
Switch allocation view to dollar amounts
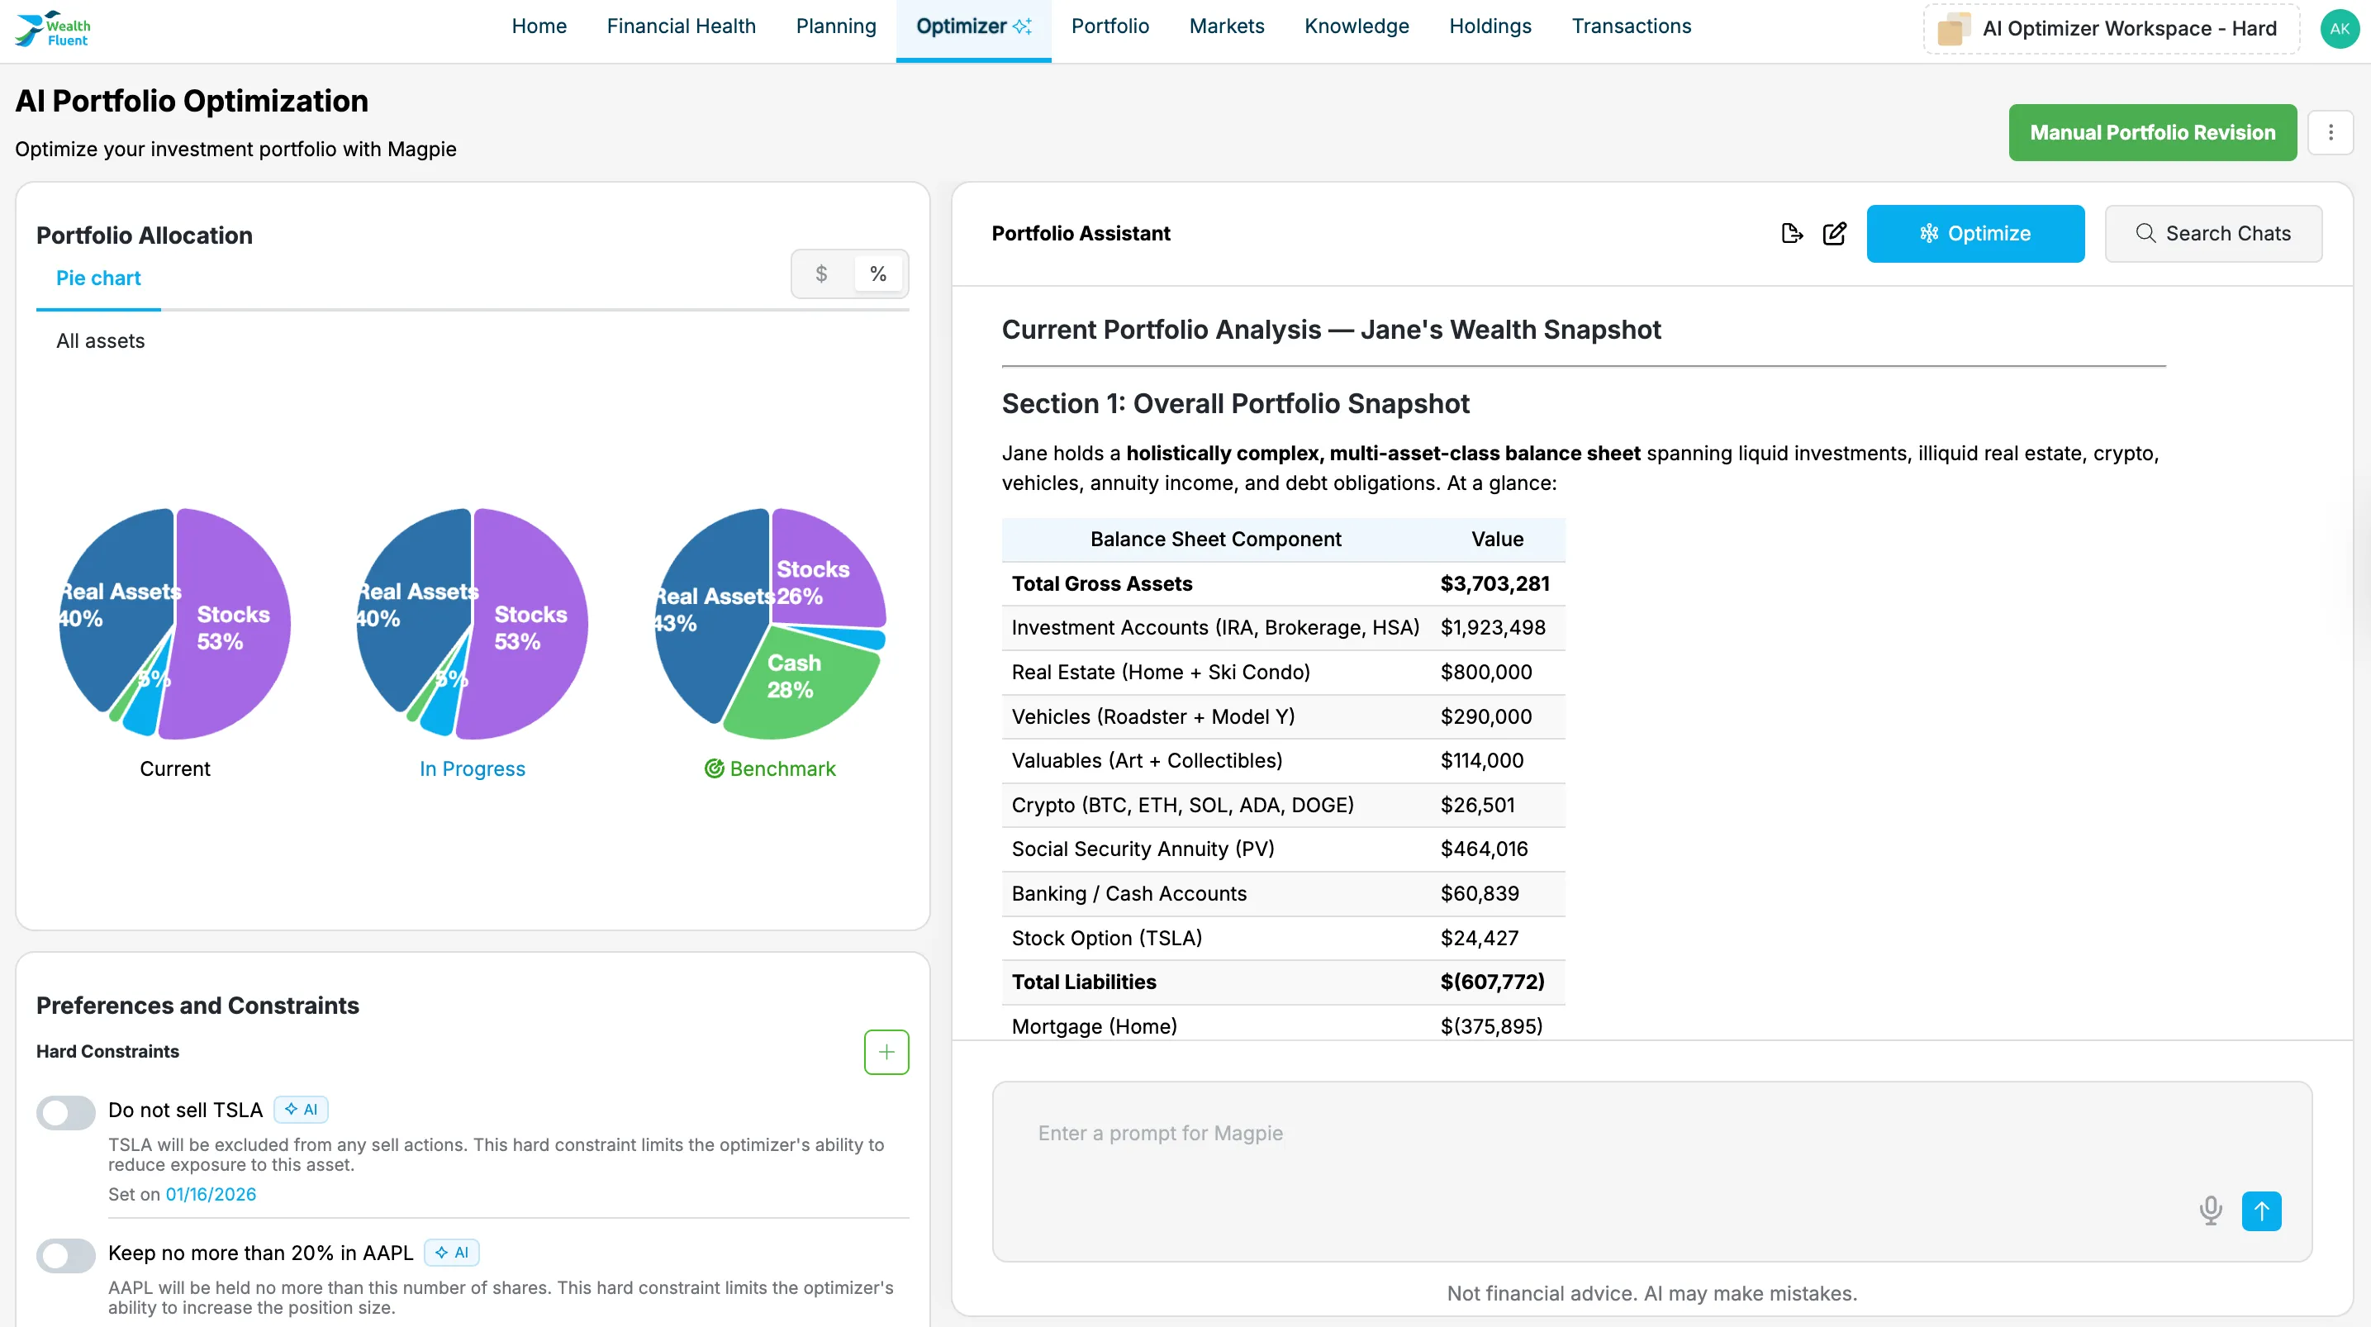pyautogui.click(x=821, y=274)
